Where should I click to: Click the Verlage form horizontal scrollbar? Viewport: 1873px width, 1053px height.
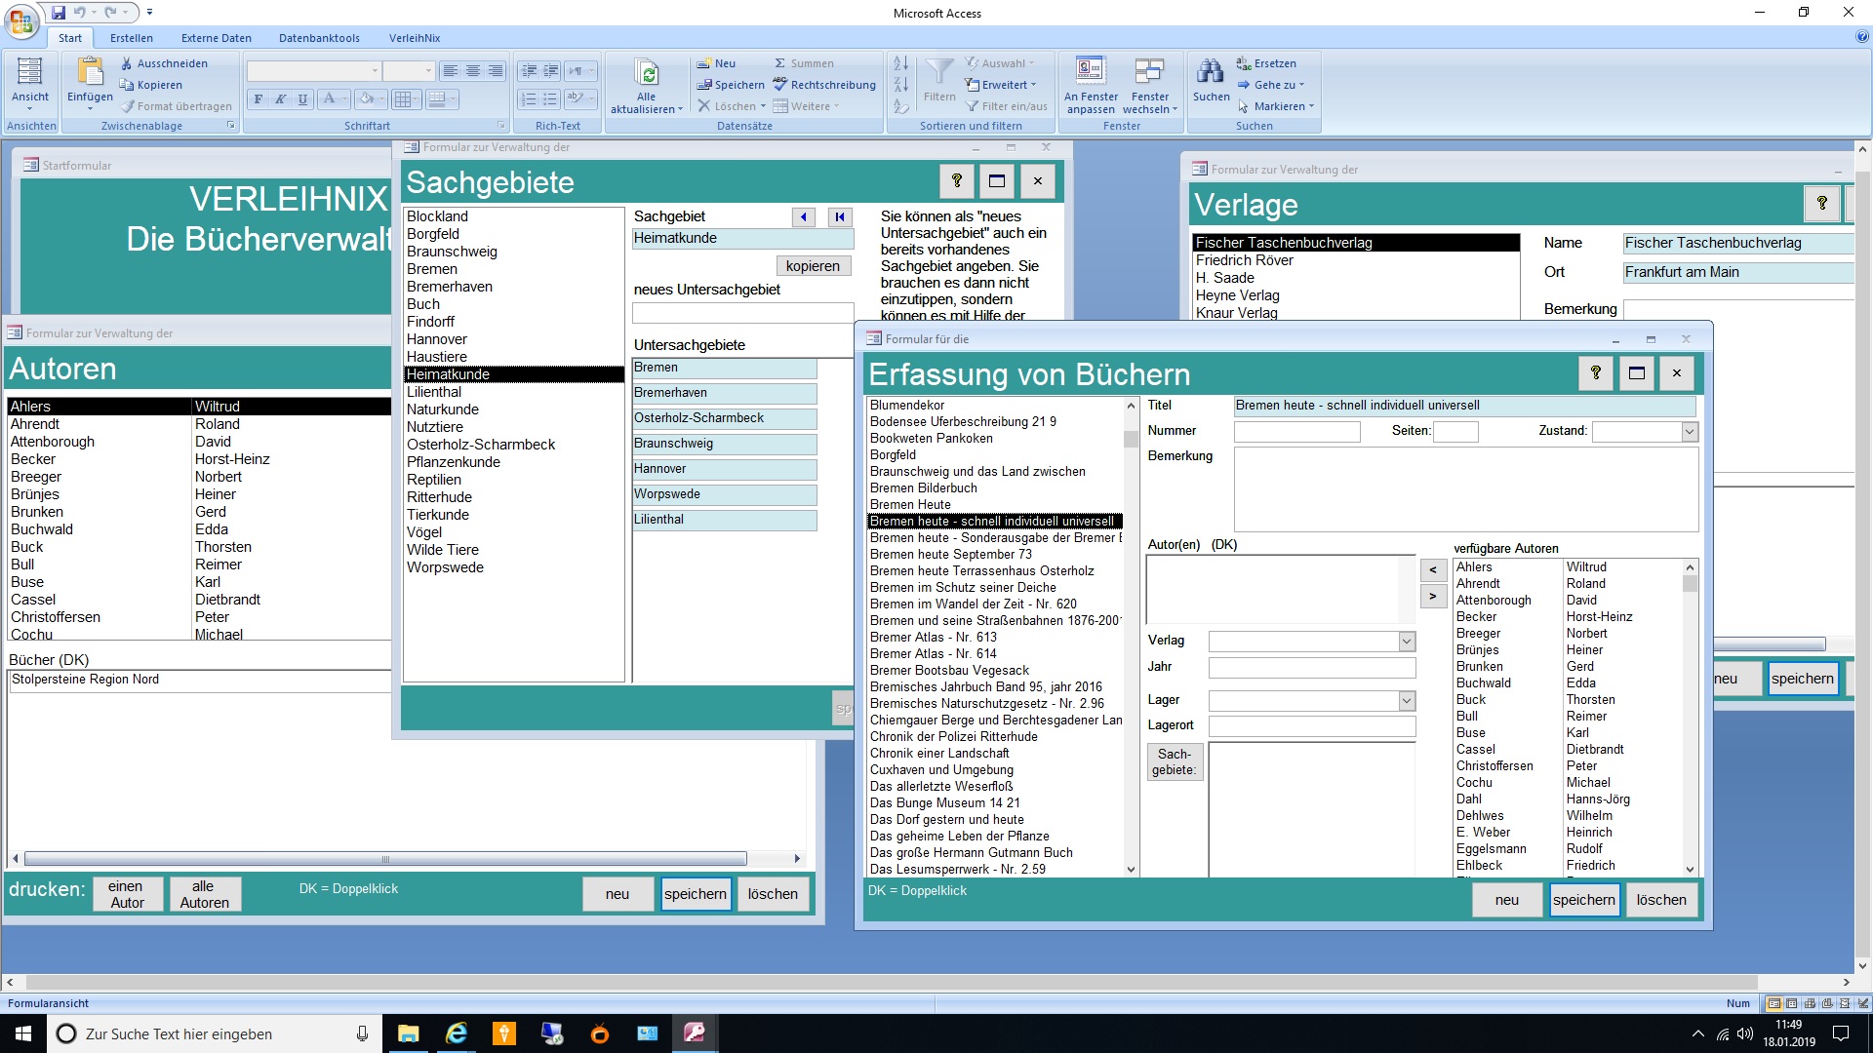point(1769,644)
